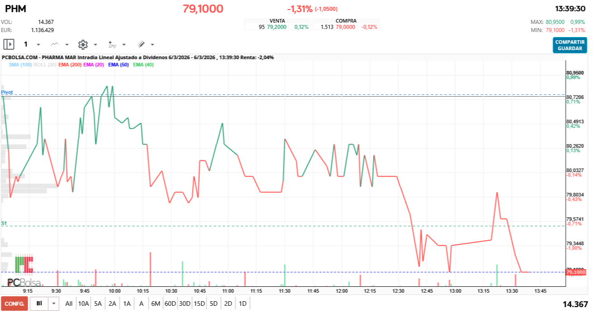Click the add indicator icon
This screenshot has height=313, width=594.
(112, 44)
